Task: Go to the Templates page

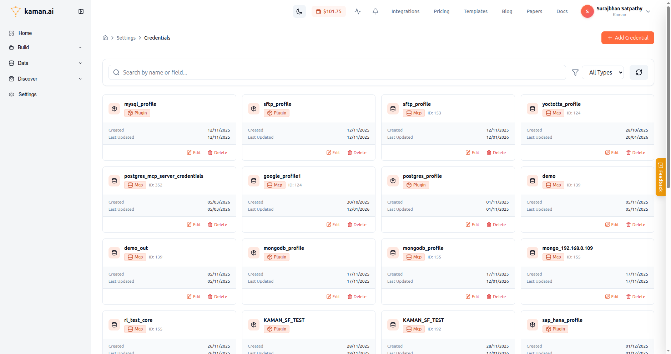Action: point(475,11)
